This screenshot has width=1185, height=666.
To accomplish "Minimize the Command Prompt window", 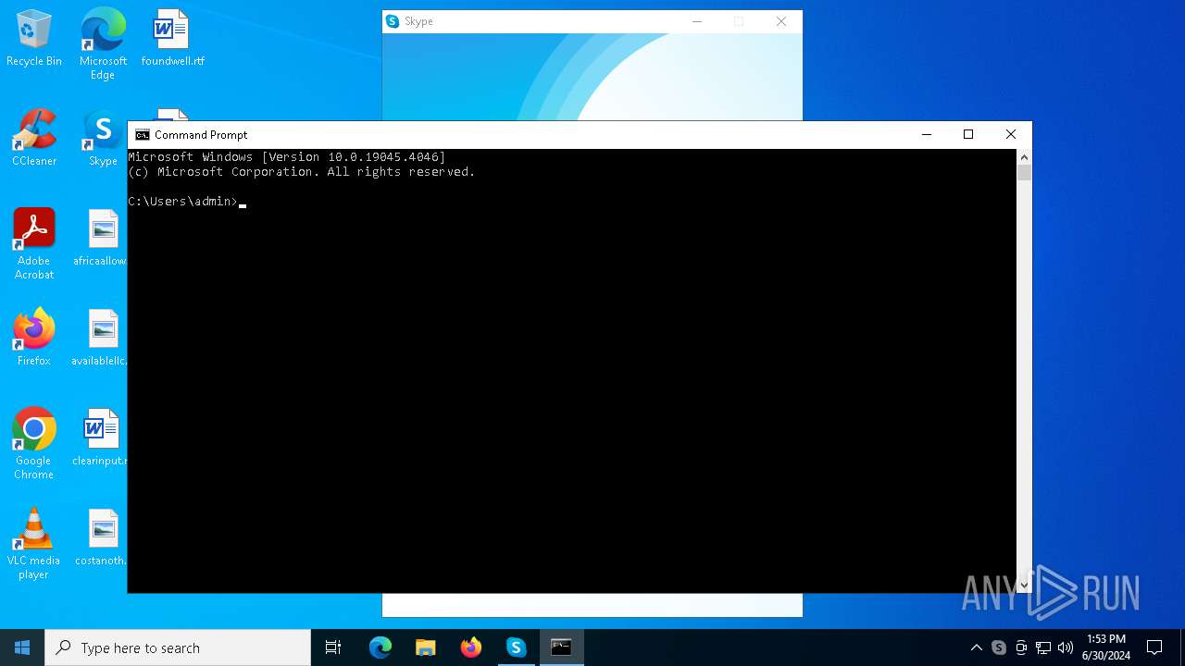I will click(x=926, y=135).
